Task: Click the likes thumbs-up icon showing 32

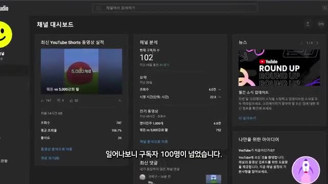Action: 71,101
